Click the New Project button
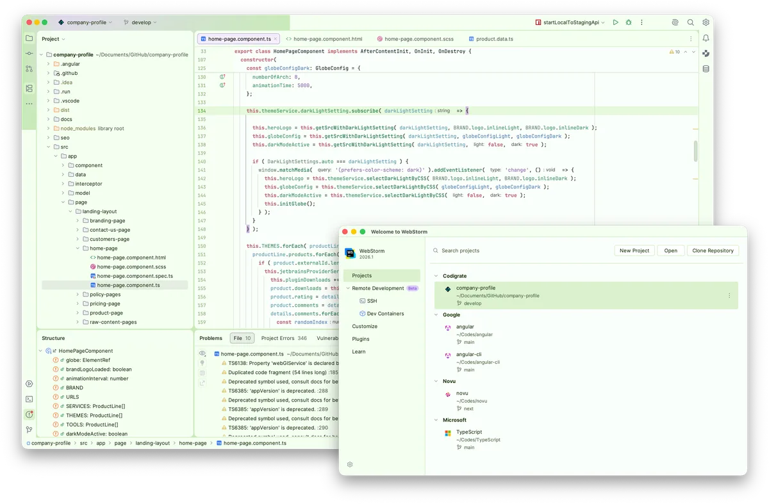This screenshot has width=769, height=504. 634,250
